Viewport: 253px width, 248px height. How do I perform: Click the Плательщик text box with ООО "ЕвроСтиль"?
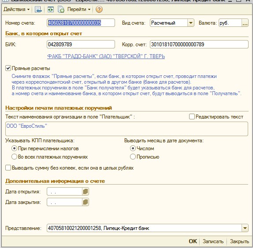pyautogui.click(x=126, y=129)
